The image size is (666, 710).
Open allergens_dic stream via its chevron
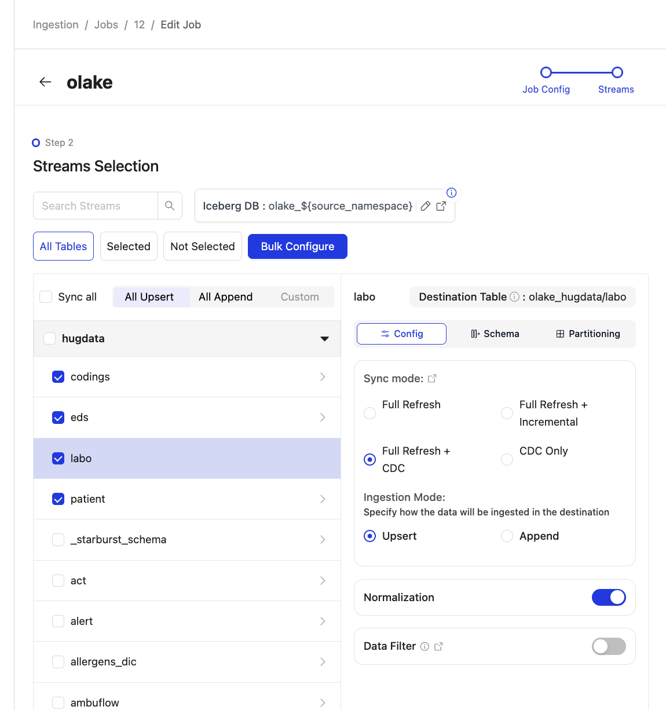pyautogui.click(x=323, y=662)
